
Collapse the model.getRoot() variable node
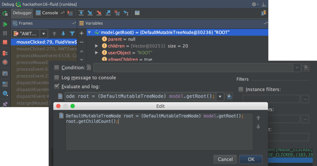coord(89,32)
